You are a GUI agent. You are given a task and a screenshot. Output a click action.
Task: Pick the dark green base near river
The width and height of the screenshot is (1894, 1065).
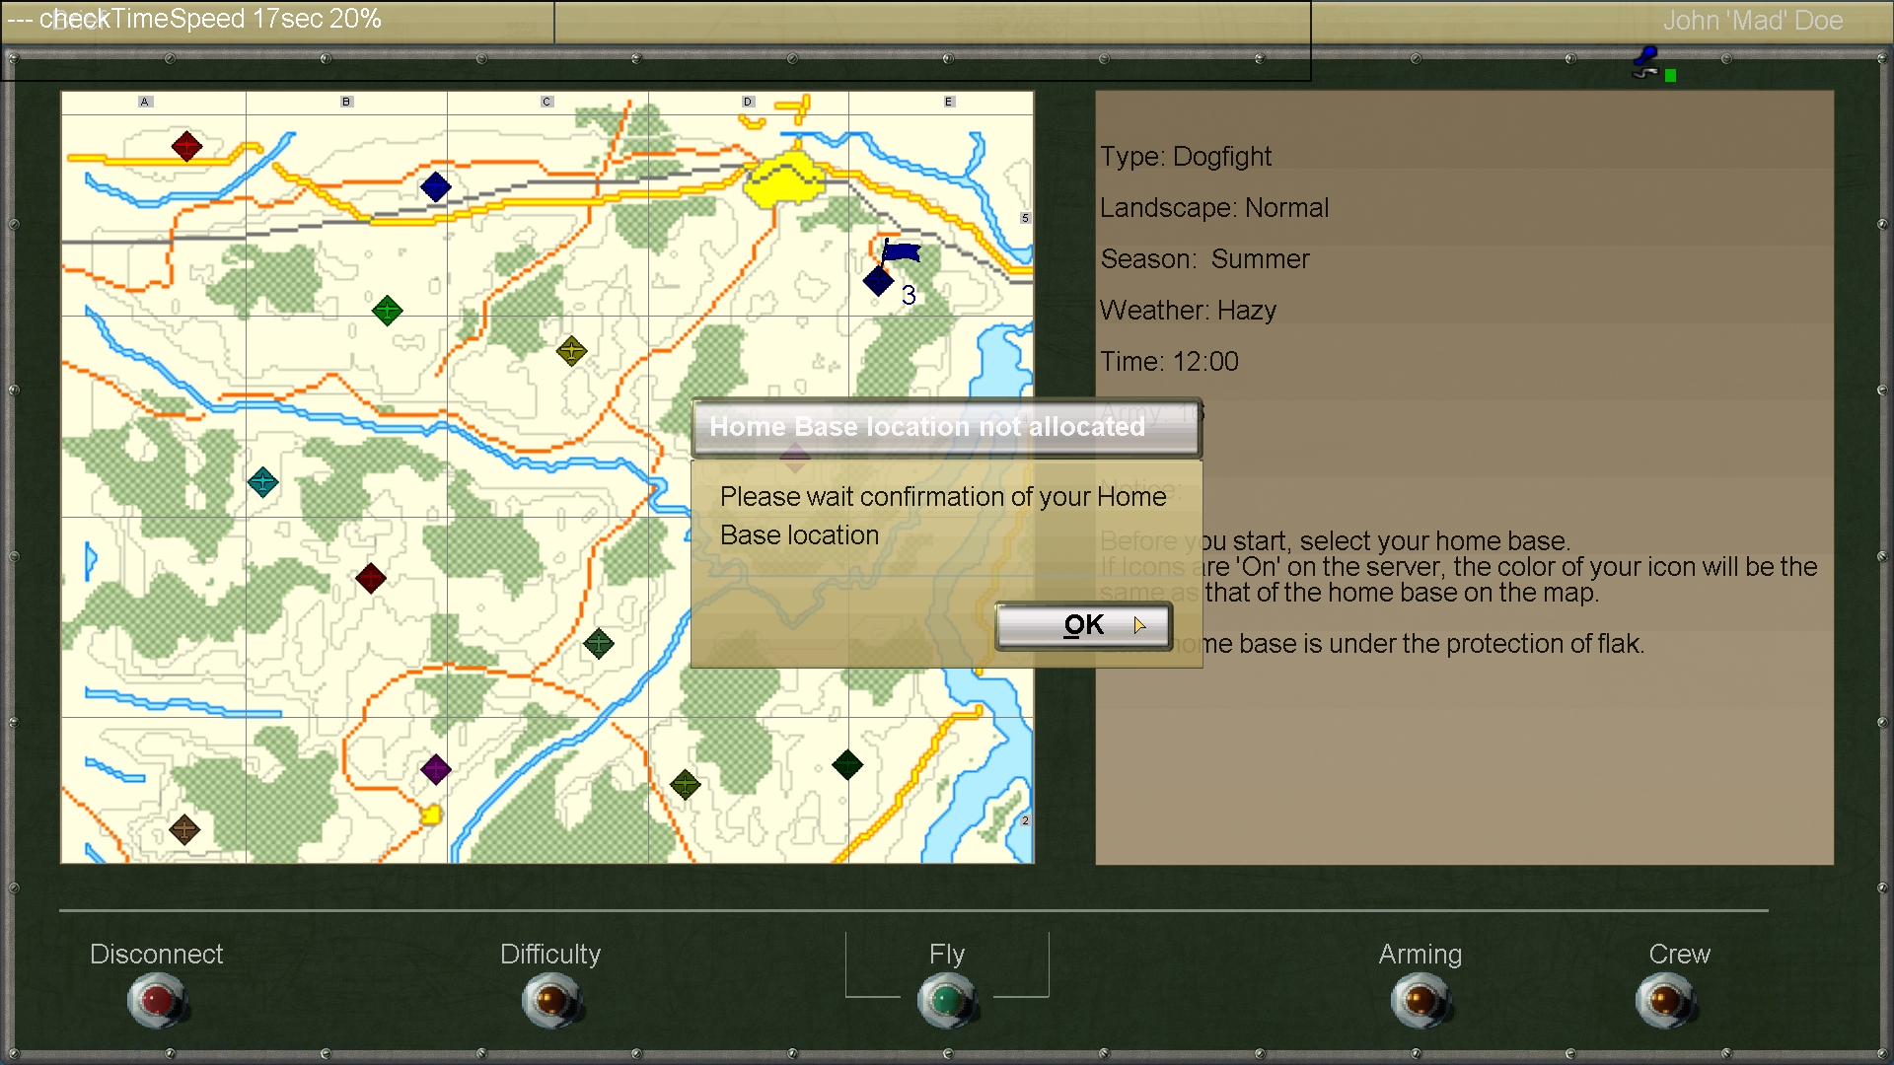point(599,644)
